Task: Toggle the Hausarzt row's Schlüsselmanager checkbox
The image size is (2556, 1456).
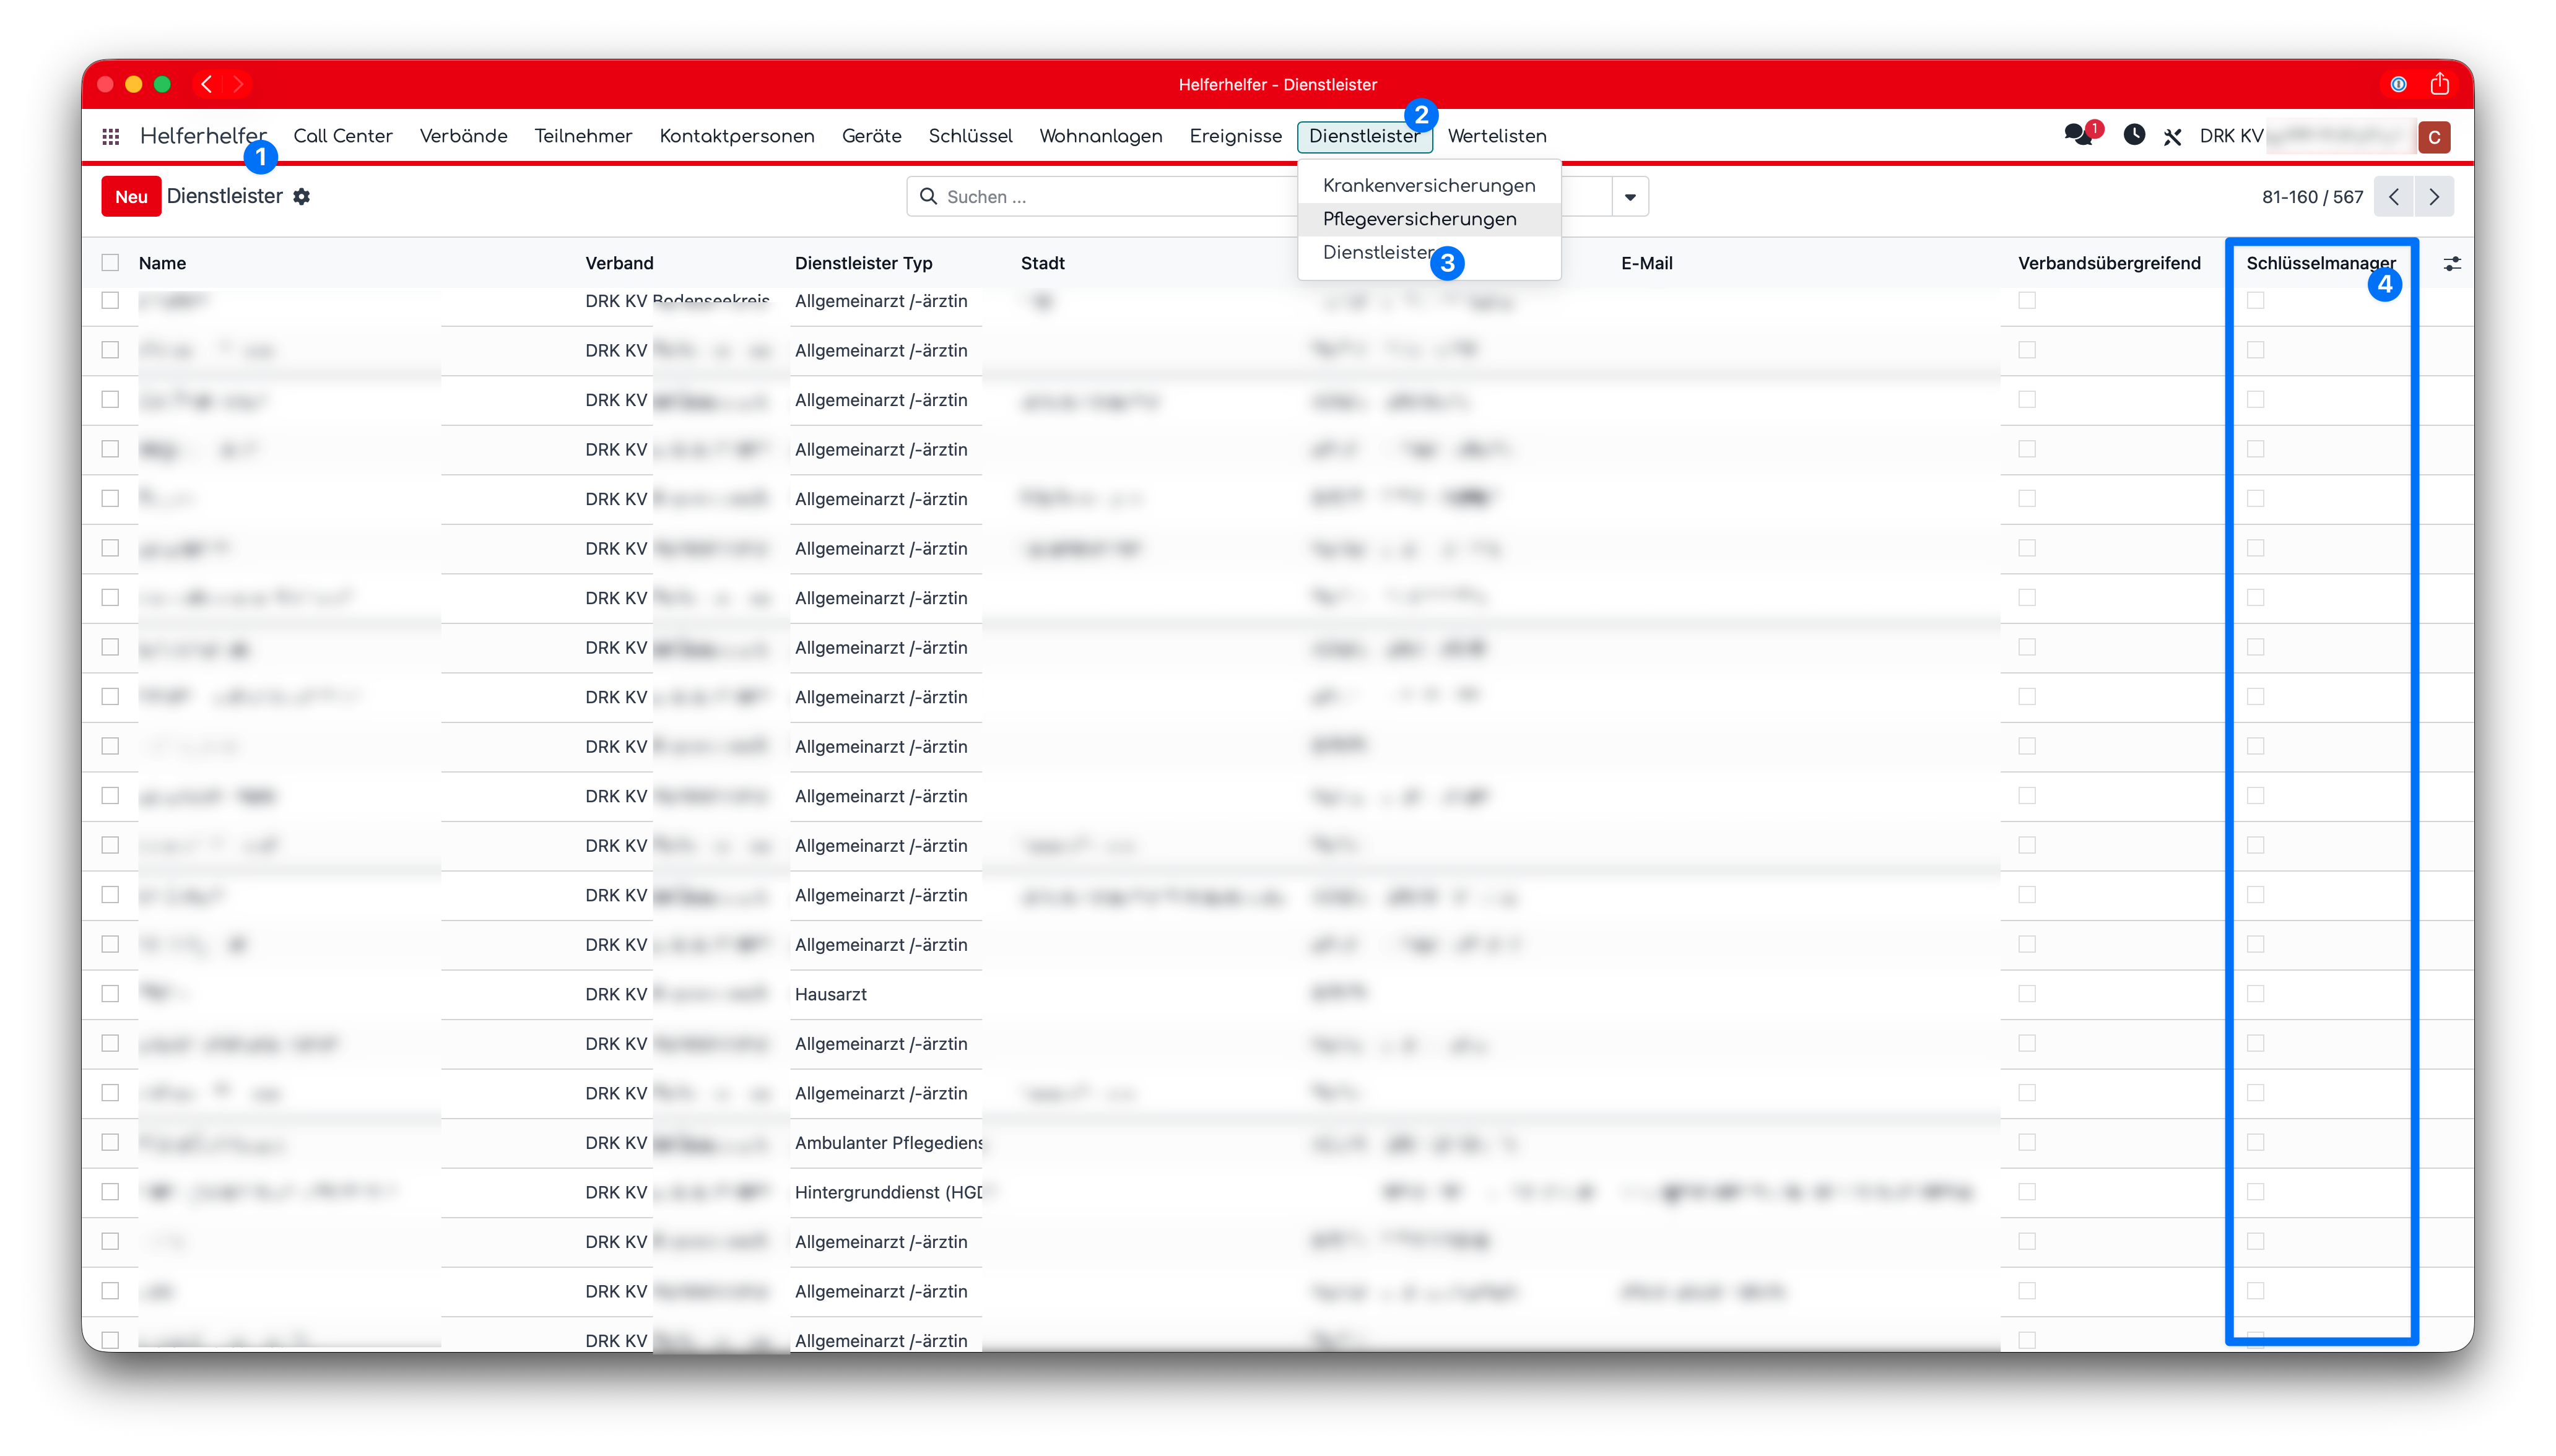Action: 2255,993
